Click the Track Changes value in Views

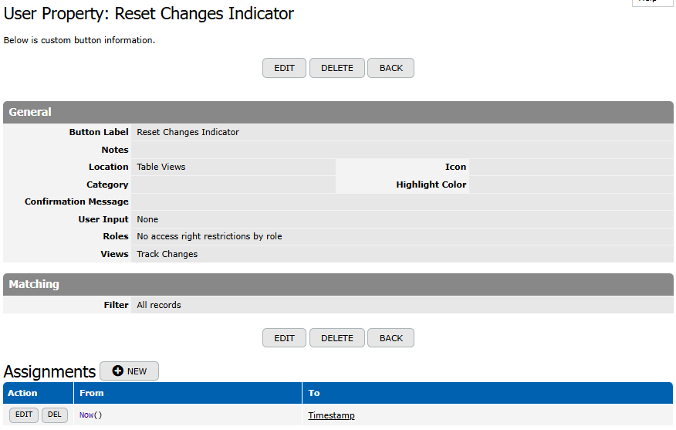(167, 254)
